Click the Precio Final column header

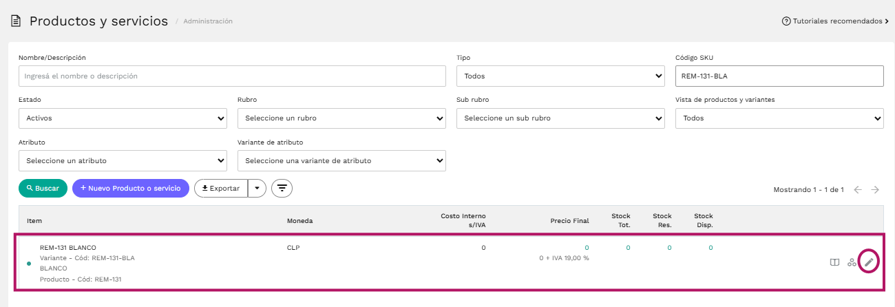569,221
